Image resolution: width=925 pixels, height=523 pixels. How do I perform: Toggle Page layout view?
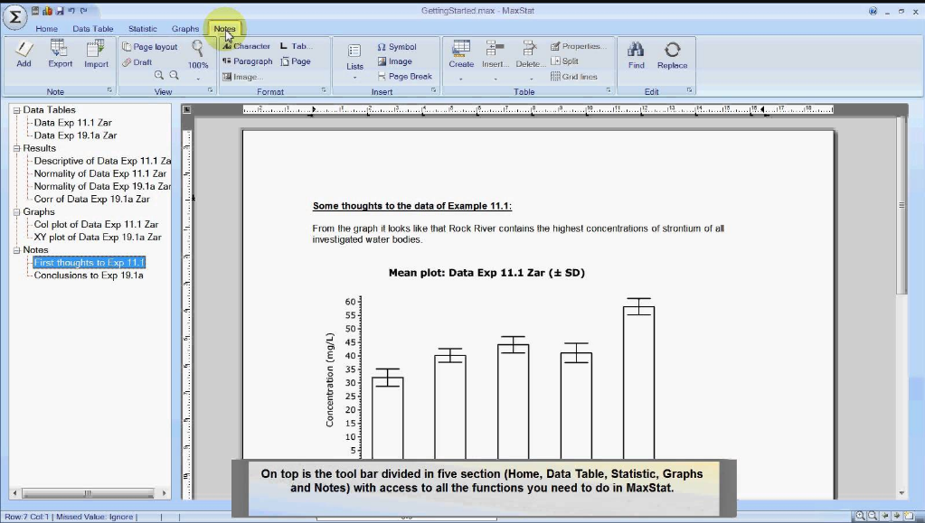150,47
